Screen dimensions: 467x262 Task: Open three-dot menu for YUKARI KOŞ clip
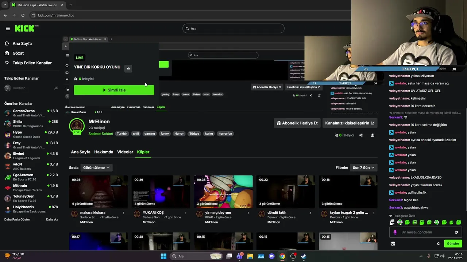coord(186,213)
